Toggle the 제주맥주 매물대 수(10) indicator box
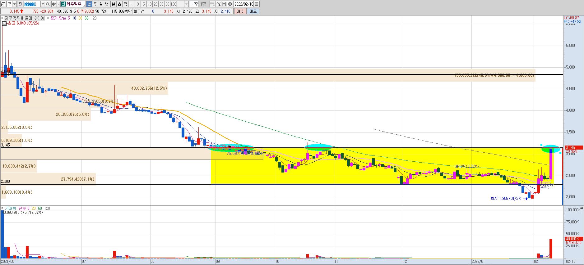Screen dimensions: 584x265 point(2,18)
